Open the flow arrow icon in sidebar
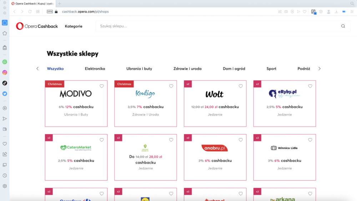The image size is (357, 201). click(x=5, y=118)
